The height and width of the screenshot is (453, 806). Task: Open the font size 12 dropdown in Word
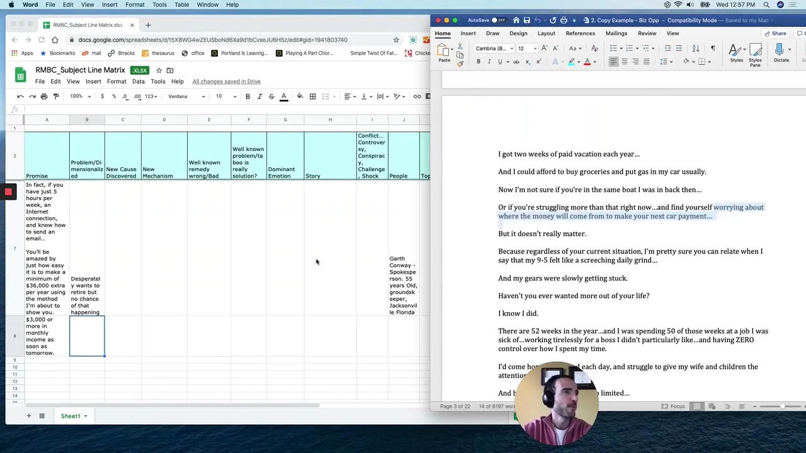coord(535,48)
